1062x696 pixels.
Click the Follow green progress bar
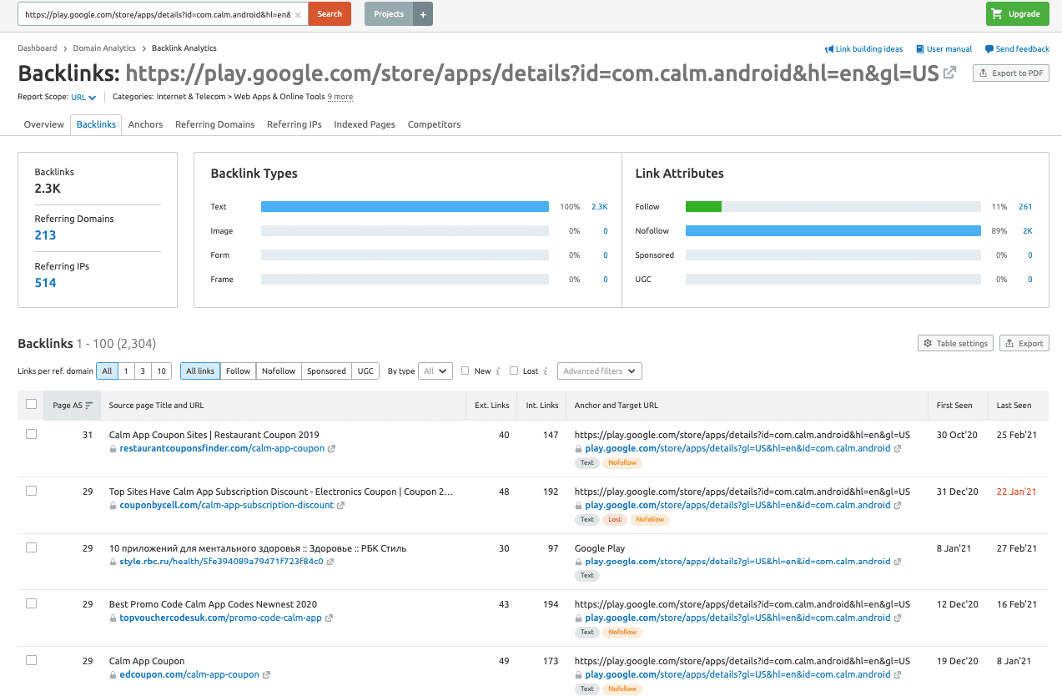point(703,207)
